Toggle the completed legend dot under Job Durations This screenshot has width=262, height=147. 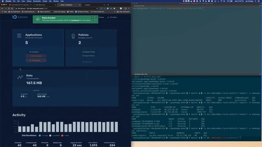(x=50, y=136)
